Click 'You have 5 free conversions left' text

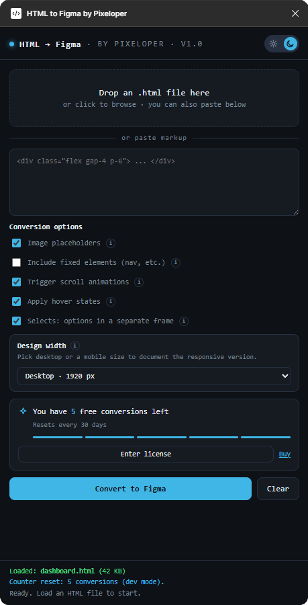pos(101,411)
